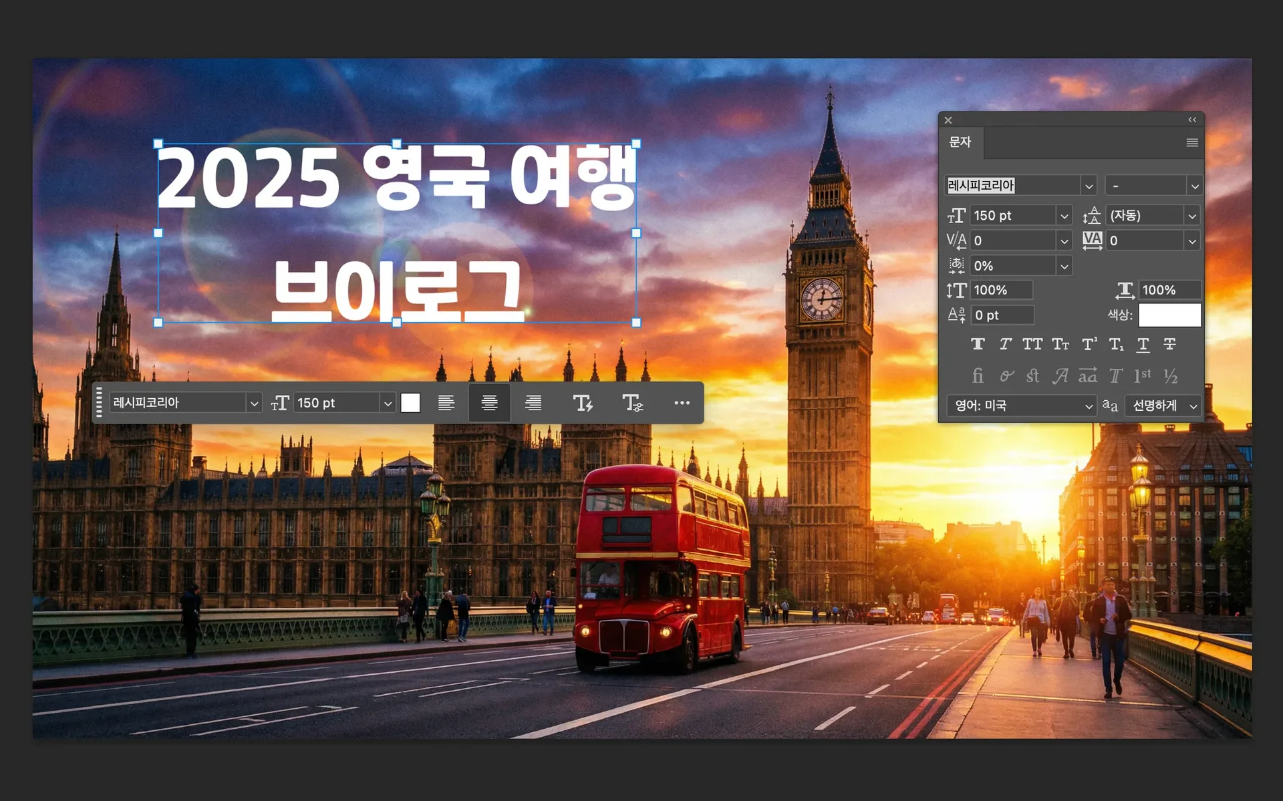1283x801 pixels.
Task: Click the 0 pt baseline shift field
Action: (1002, 315)
